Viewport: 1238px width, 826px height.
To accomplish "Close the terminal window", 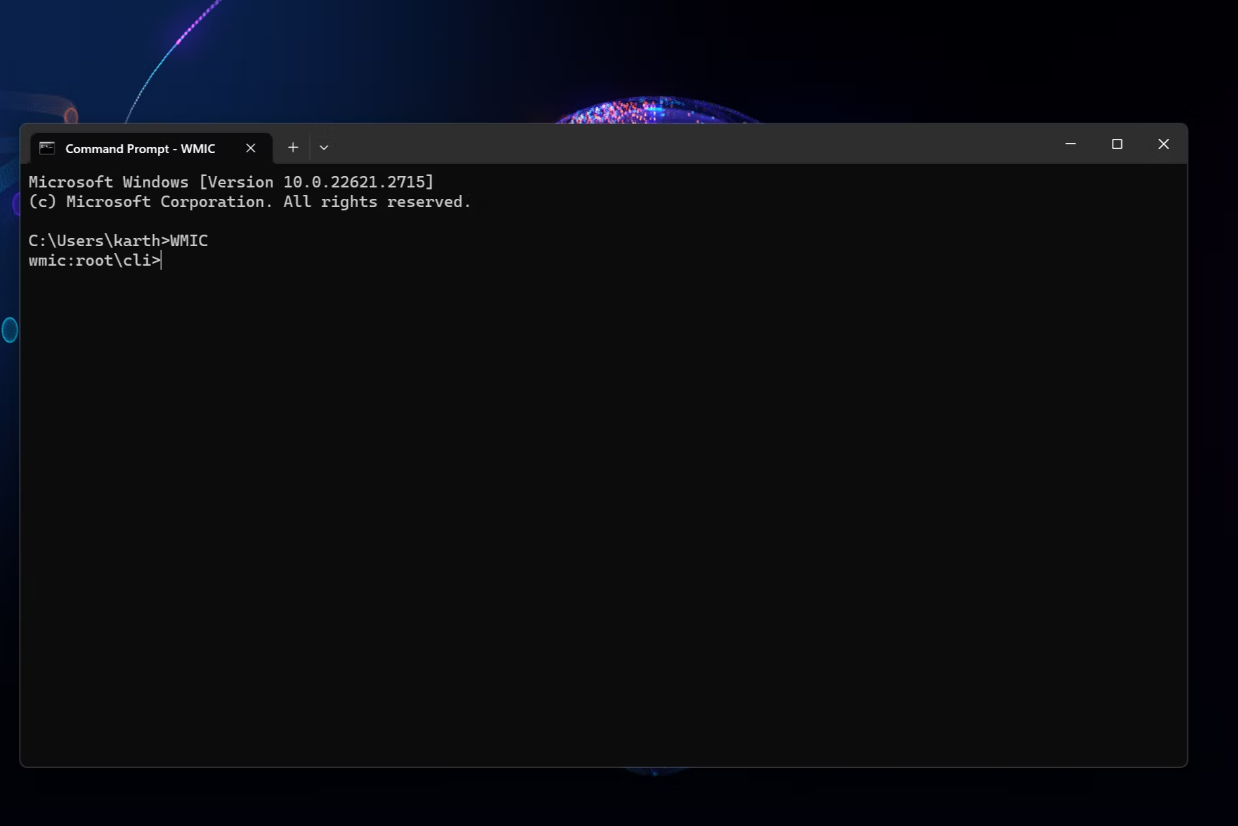I will tap(1163, 144).
